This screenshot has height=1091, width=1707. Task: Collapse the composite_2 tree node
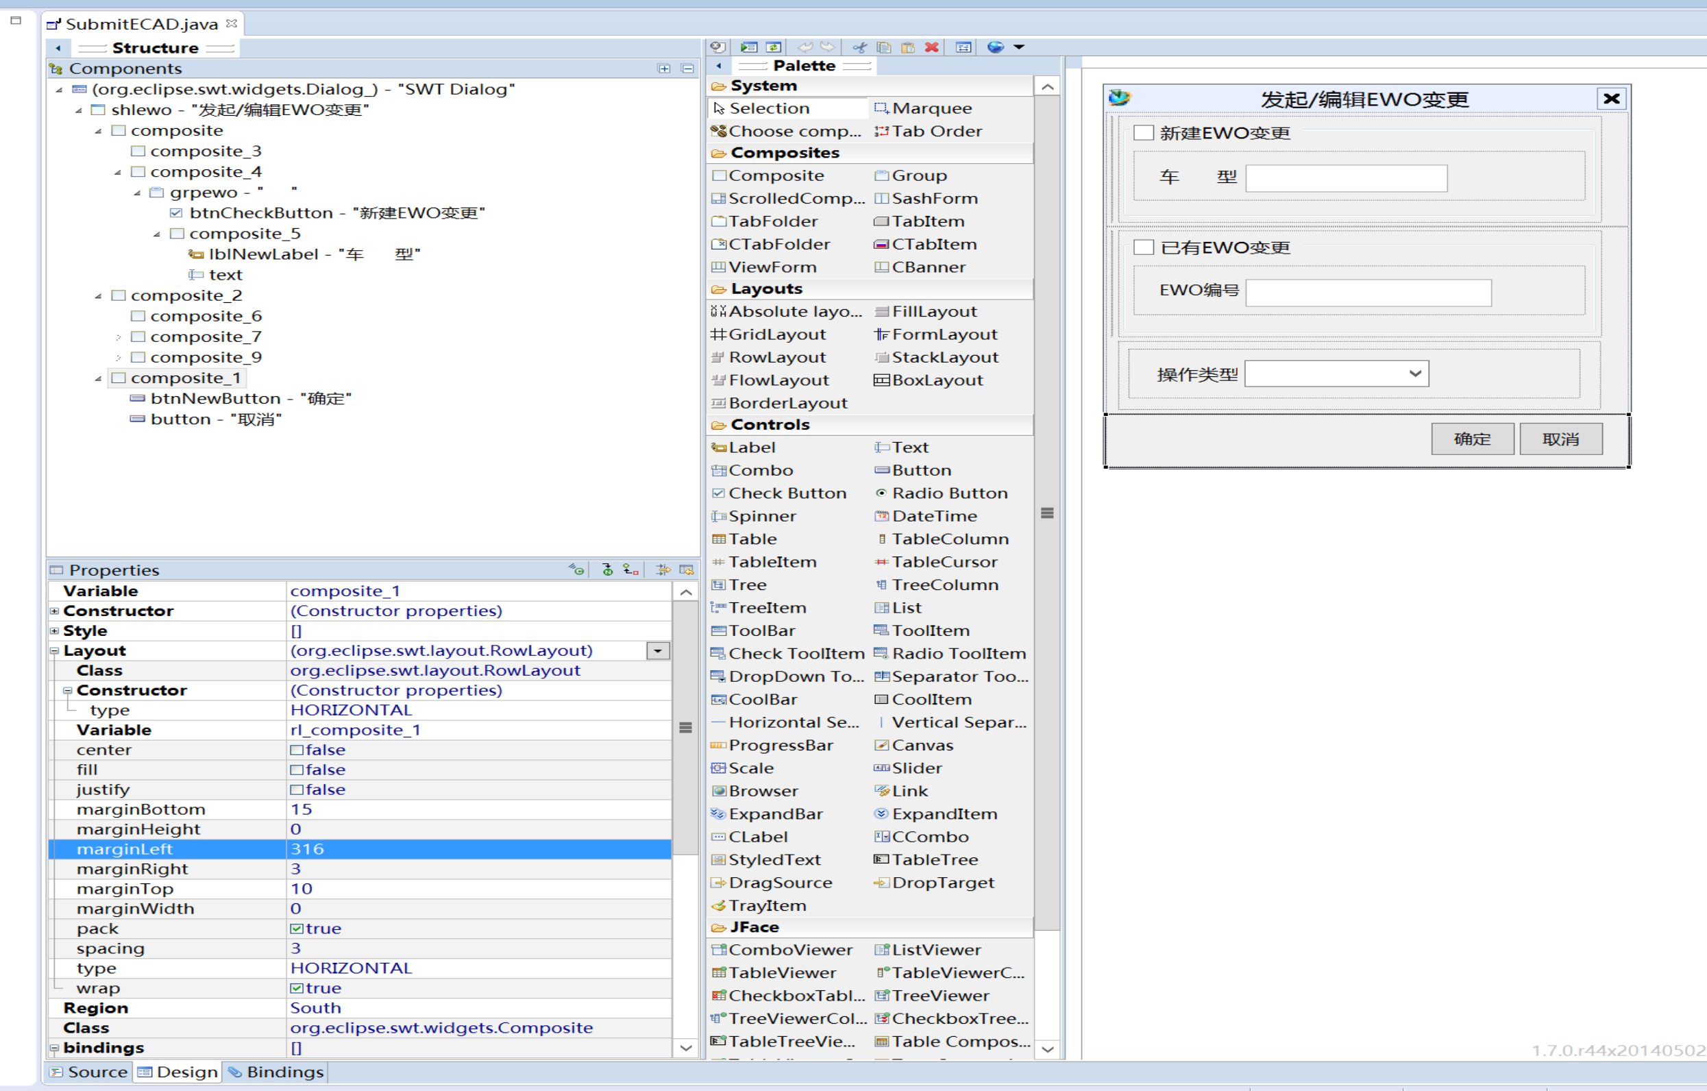pyautogui.click(x=98, y=295)
